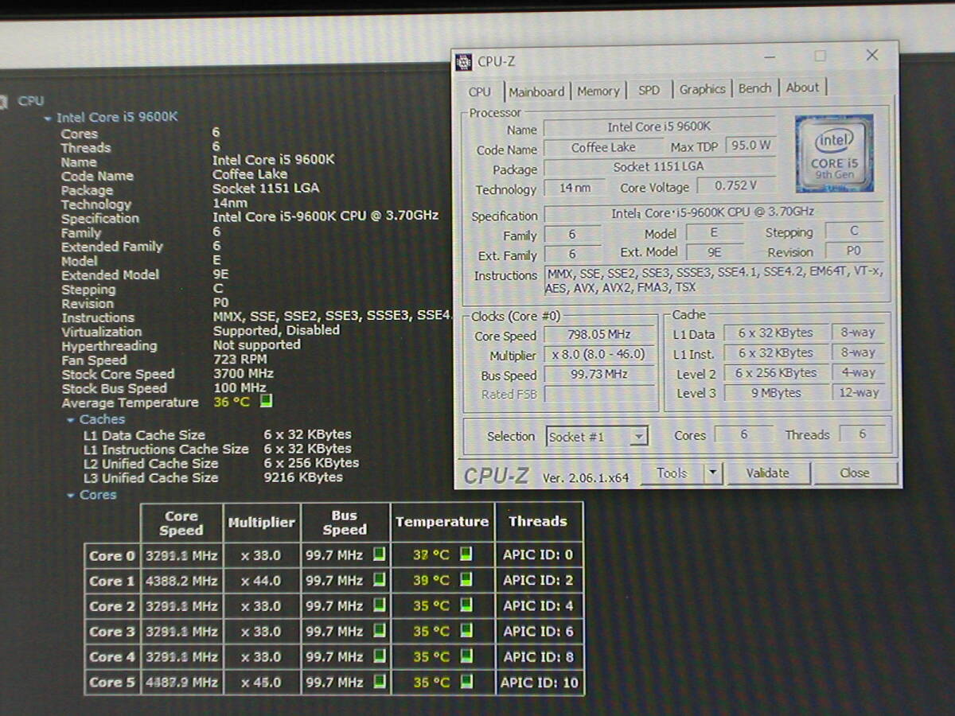Click the Threads column header in cores table
Screen dimensions: 955x716
click(x=539, y=521)
